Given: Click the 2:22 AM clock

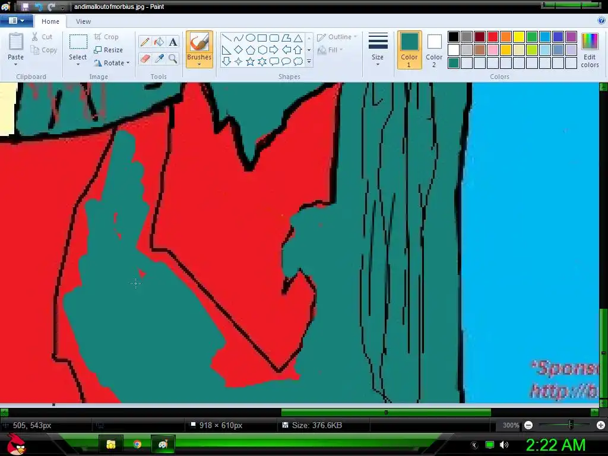Looking at the screenshot, I should point(555,445).
